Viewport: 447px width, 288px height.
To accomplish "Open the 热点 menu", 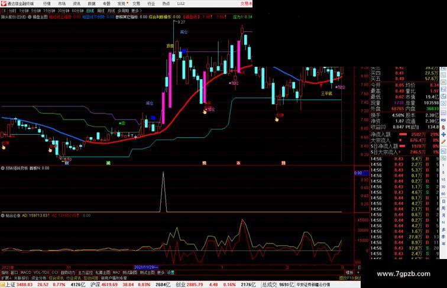I will 166,4.
